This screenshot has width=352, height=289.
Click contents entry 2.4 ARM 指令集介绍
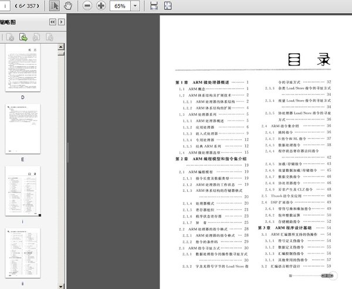pos(296,126)
